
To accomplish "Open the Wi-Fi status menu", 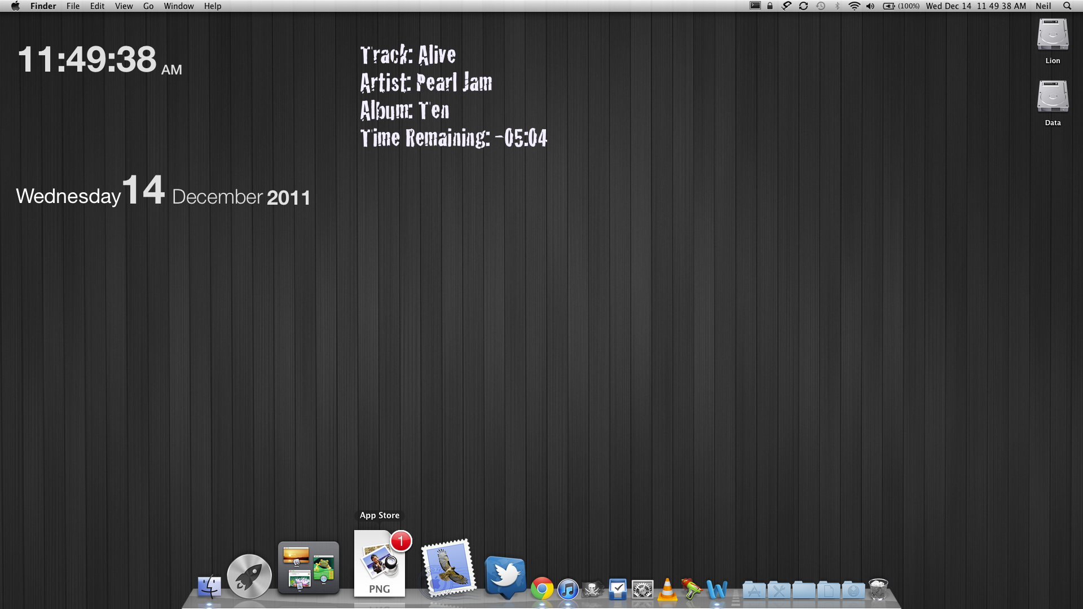I will pos(854,6).
